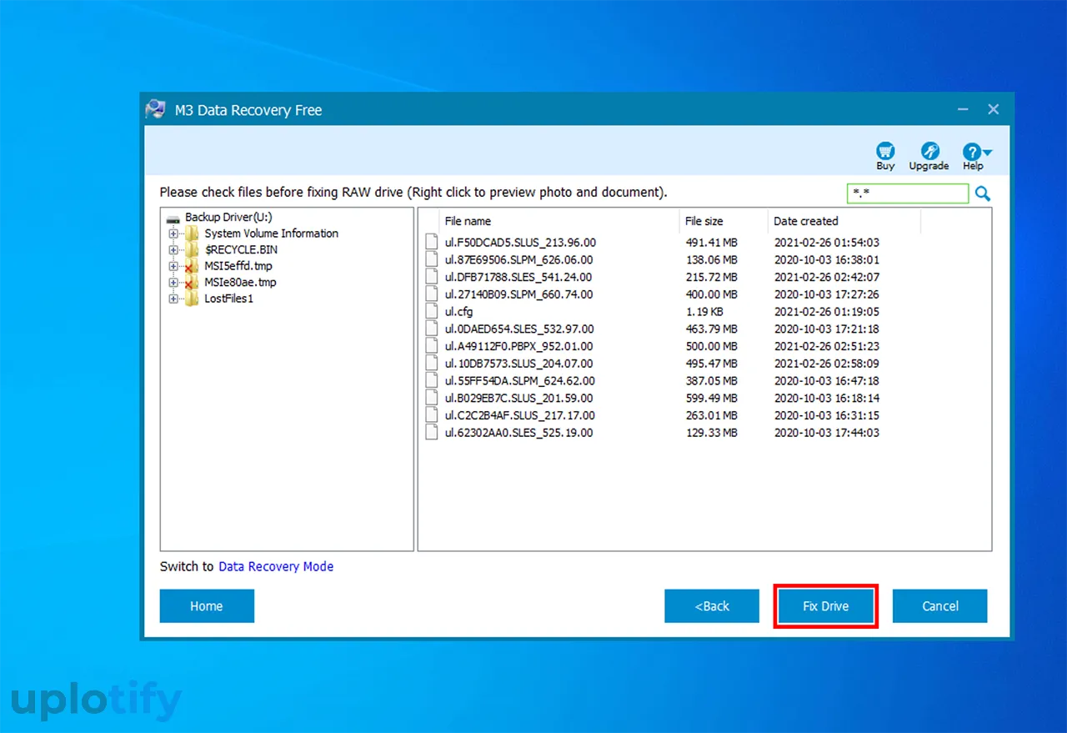Select file name ul.A49112F0.PBPX_952.01.00
Image resolution: width=1067 pixels, height=733 pixels.
(518, 346)
